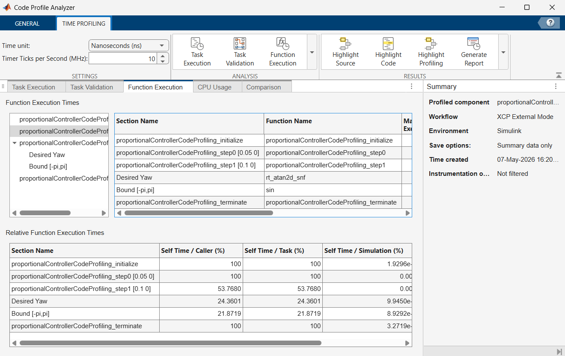Sort by Self Time / Caller (%) header
This screenshot has width=565, height=356.
pyautogui.click(x=201, y=251)
